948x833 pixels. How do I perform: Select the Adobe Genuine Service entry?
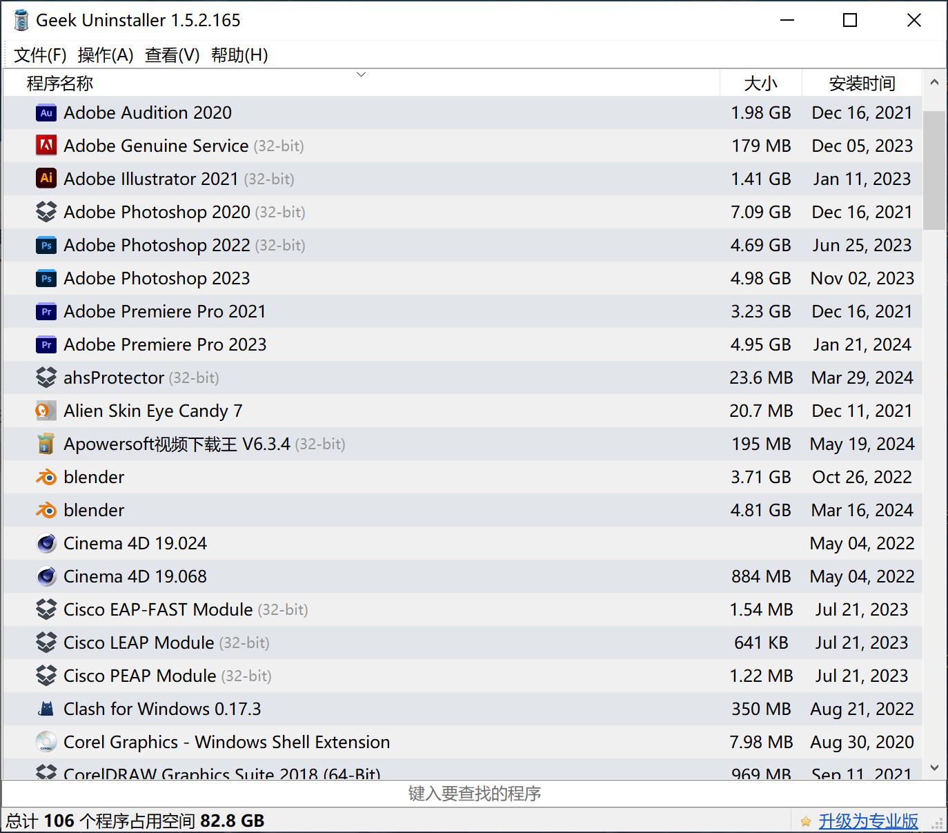point(463,146)
